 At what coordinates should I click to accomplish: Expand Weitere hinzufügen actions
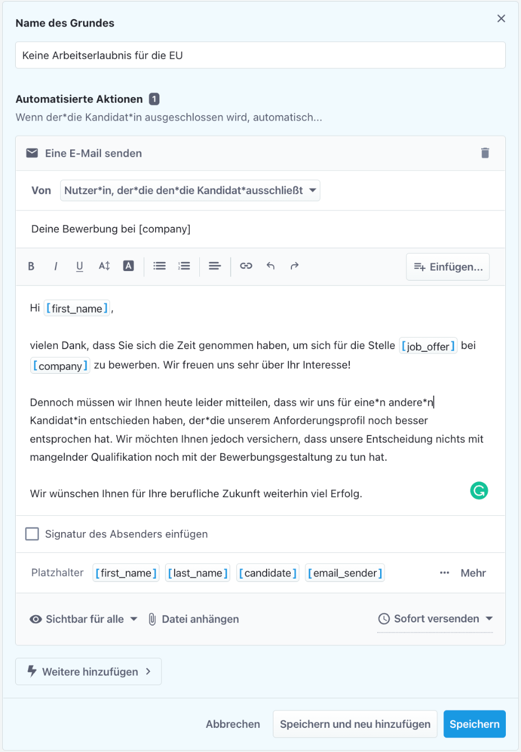tap(89, 672)
